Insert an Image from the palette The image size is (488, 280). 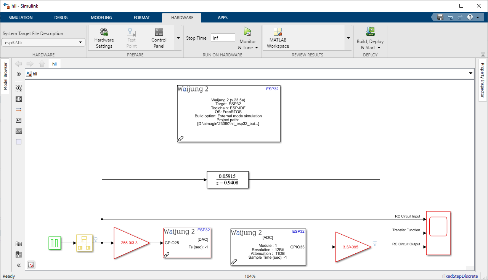point(19,131)
